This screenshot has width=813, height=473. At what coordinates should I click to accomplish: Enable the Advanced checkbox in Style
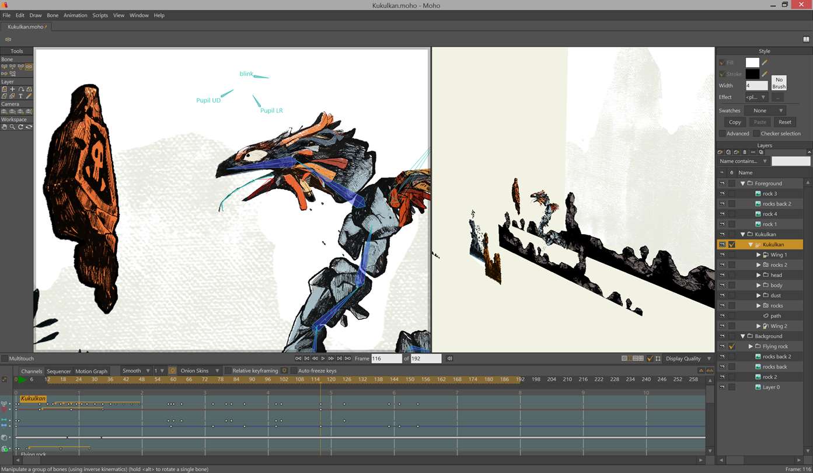coord(723,134)
